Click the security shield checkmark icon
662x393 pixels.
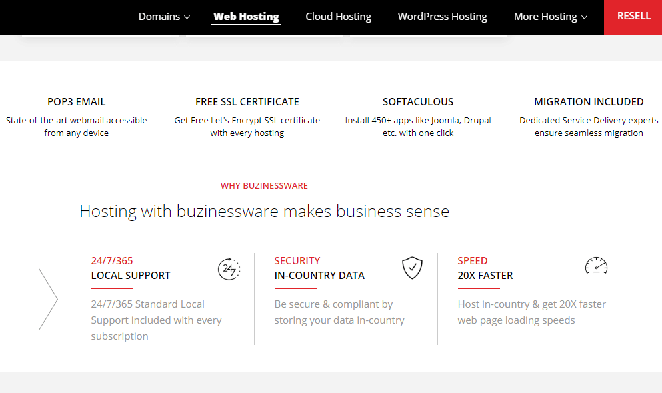coord(412,268)
